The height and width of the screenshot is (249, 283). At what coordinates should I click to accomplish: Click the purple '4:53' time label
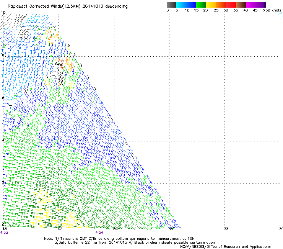[4, 233]
